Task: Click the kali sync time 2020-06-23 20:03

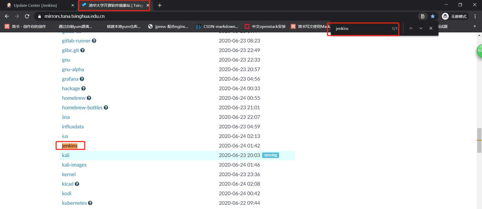Action: pos(239,155)
